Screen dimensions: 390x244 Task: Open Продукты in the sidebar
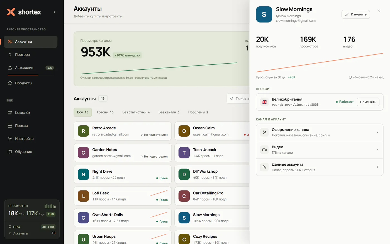[31, 83]
